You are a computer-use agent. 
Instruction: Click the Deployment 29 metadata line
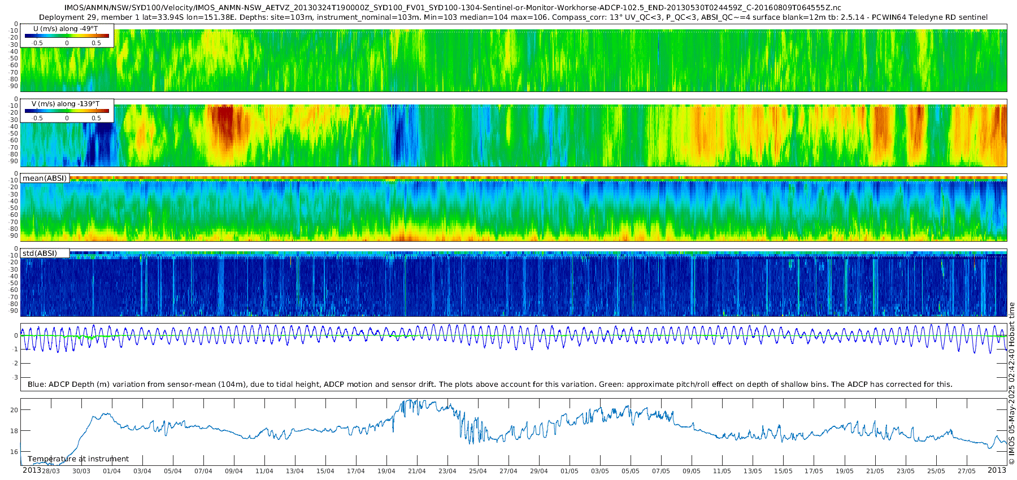513,18
